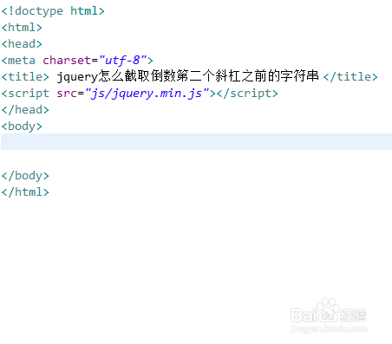Click the closing html tag
The height and width of the screenshot is (344, 392).
pyautogui.click(x=25, y=192)
